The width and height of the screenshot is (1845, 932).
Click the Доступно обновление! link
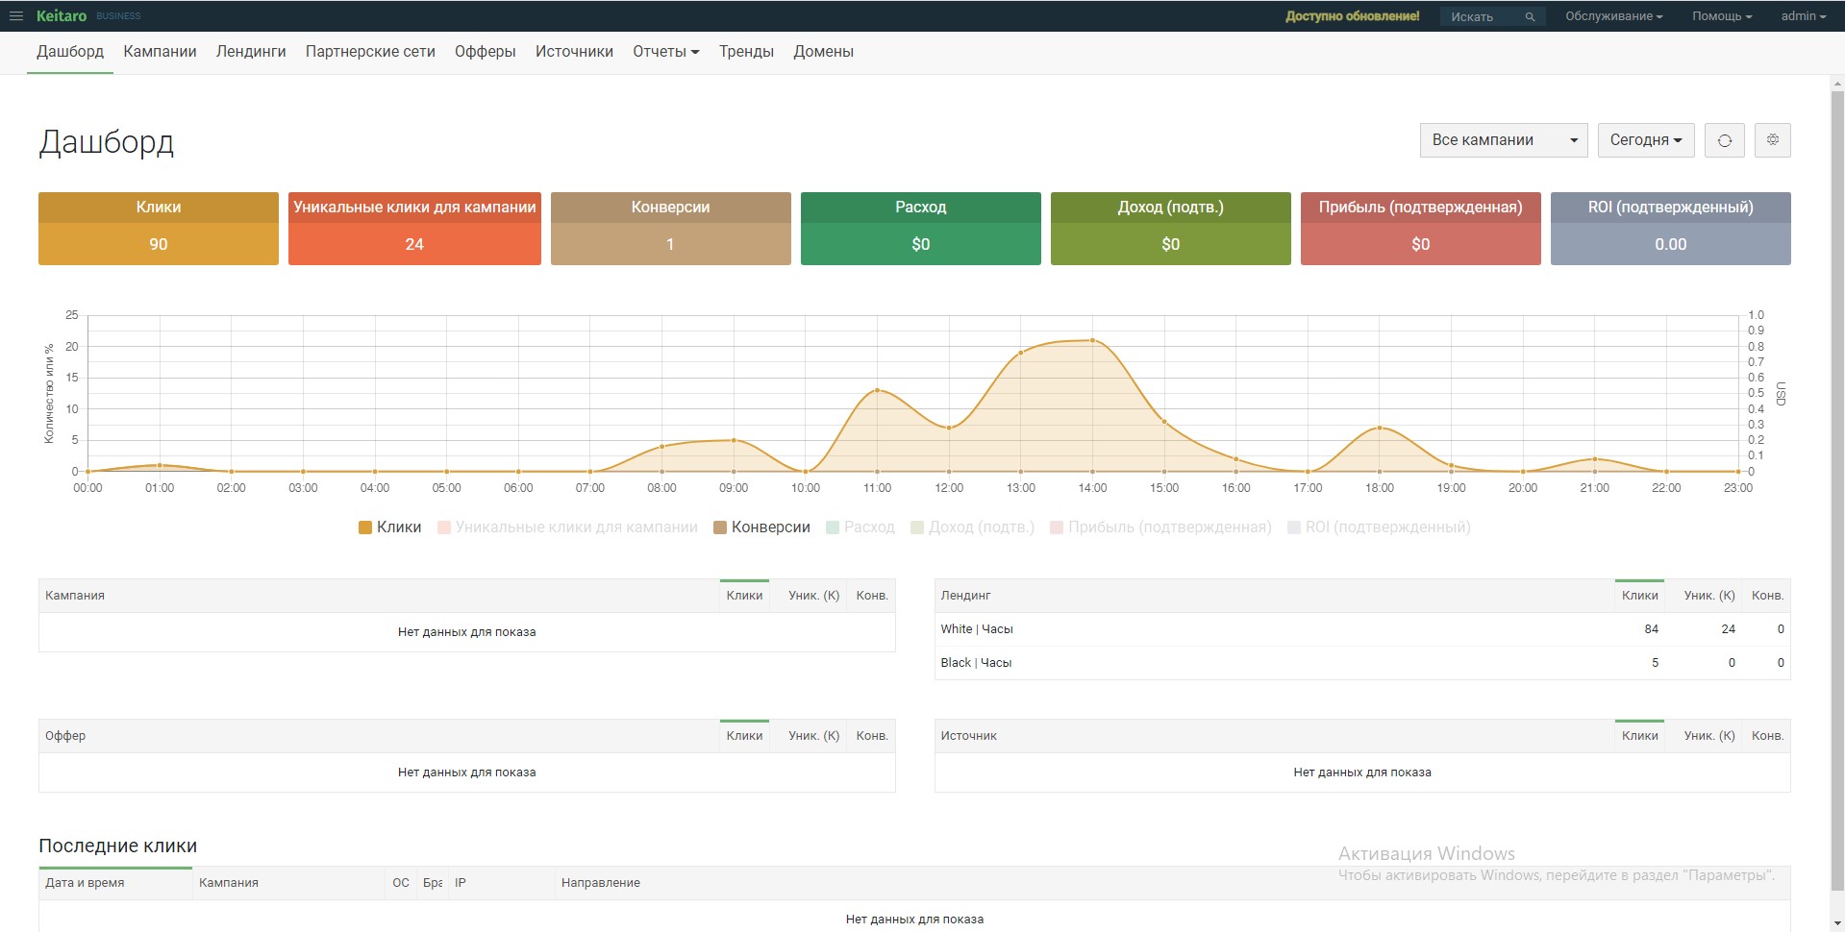click(1352, 16)
